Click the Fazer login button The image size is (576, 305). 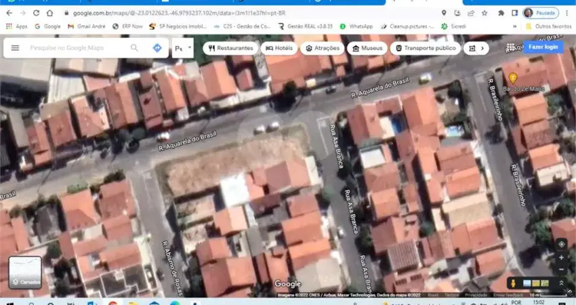[543, 47]
